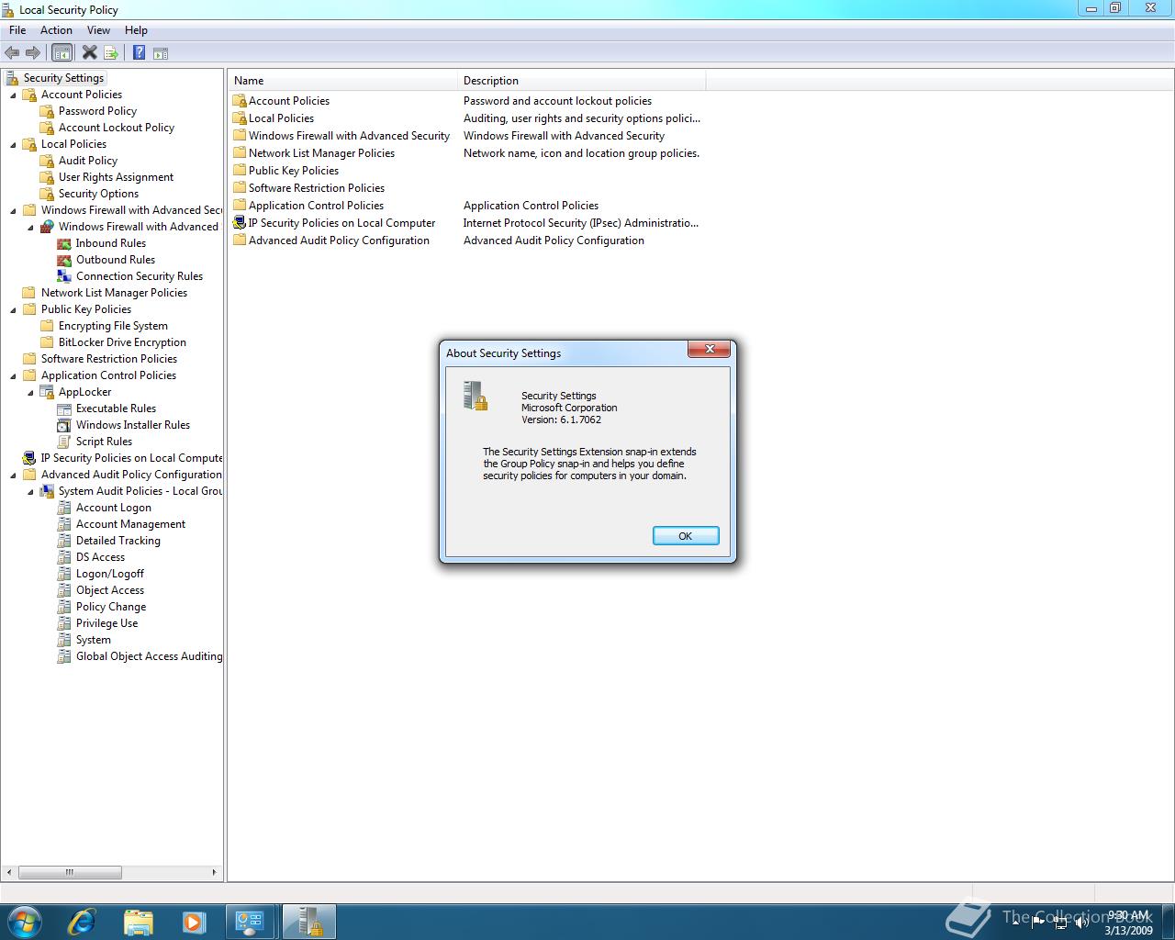The height and width of the screenshot is (940, 1175).
Task: Select Privilege Use audit category
Action: coord(106,623)
